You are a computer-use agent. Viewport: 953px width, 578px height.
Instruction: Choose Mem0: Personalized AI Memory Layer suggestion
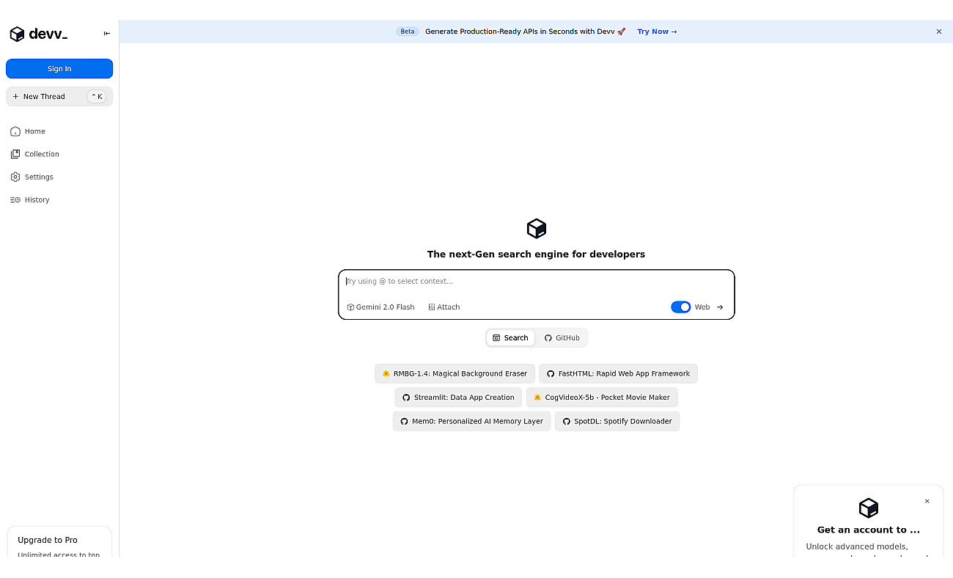pos(471,421)
